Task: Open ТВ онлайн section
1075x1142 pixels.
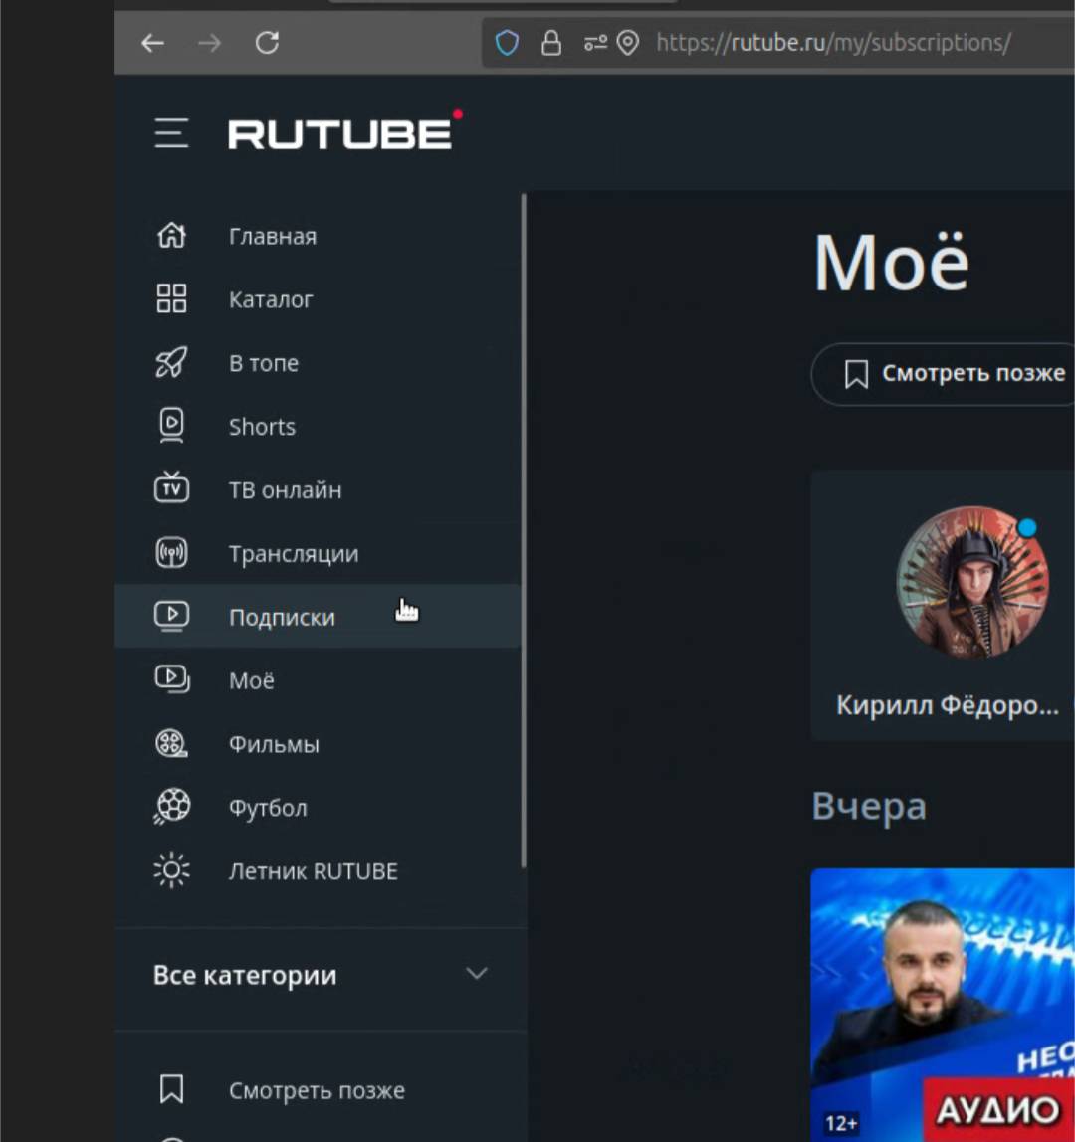Action: point(285,490)
